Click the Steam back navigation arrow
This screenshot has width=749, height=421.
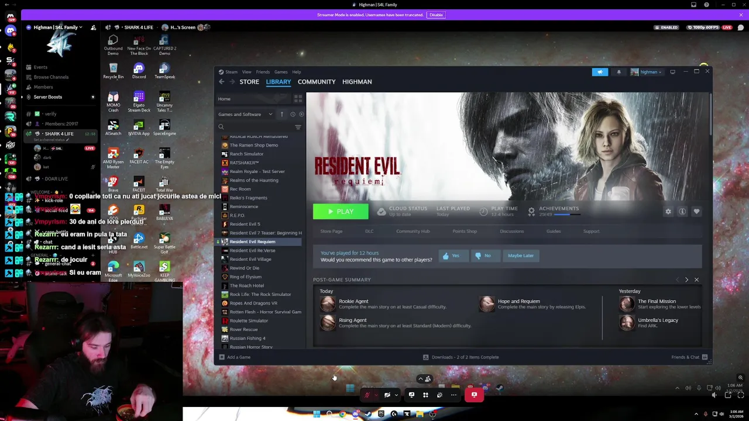click(x=222, y=82)
